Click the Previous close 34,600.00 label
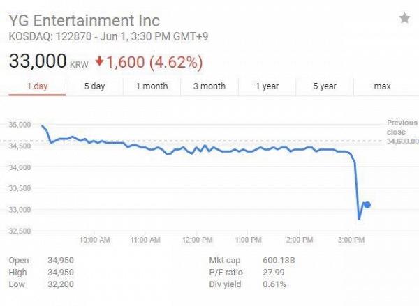Image resolution: width=419 pixels, height=306 pixels. point(402,132)
